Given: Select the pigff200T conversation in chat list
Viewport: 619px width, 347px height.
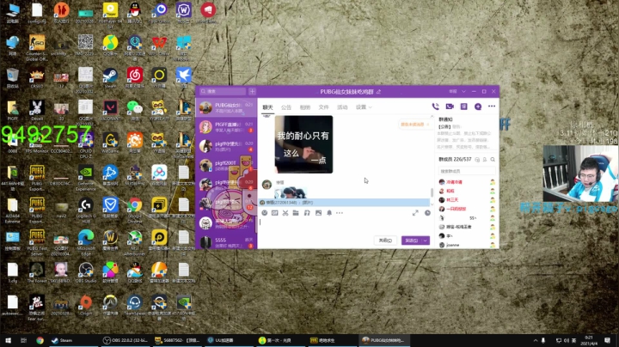Looking at the screenshot, I should tap(226, 165).
